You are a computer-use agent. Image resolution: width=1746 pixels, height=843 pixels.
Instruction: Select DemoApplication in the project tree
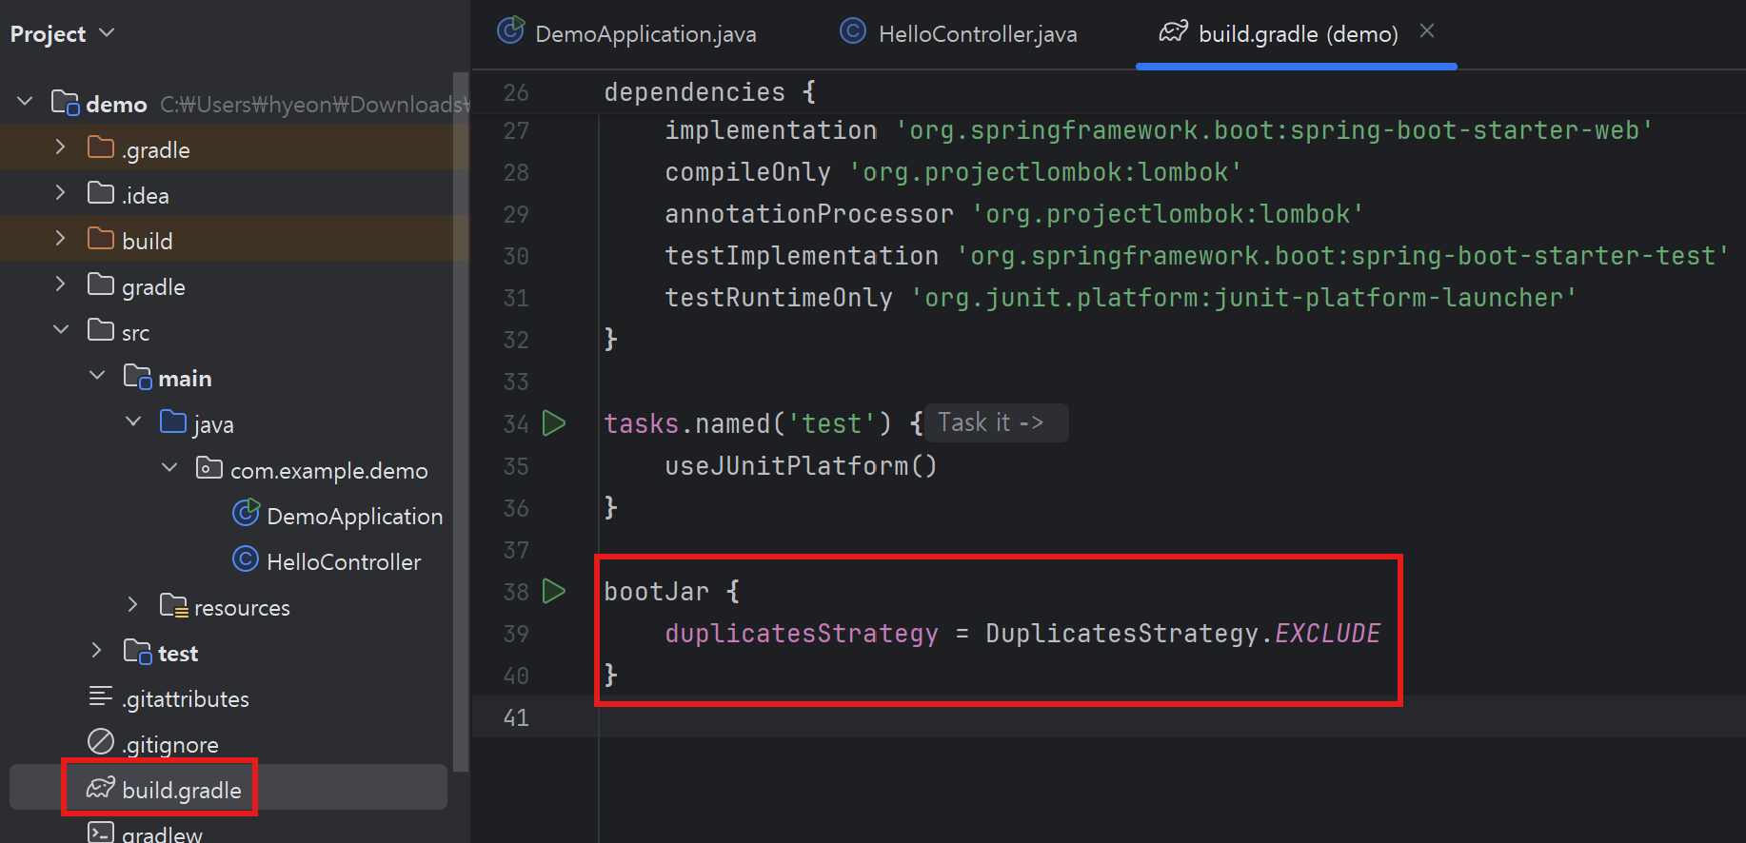click(354, 517)
